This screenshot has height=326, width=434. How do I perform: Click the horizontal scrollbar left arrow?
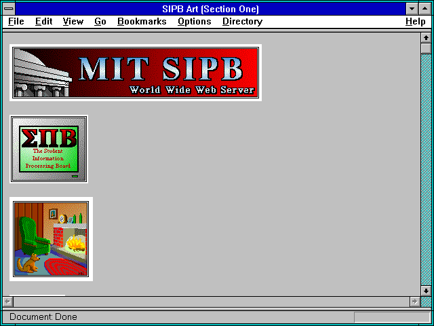coord(8,302)
